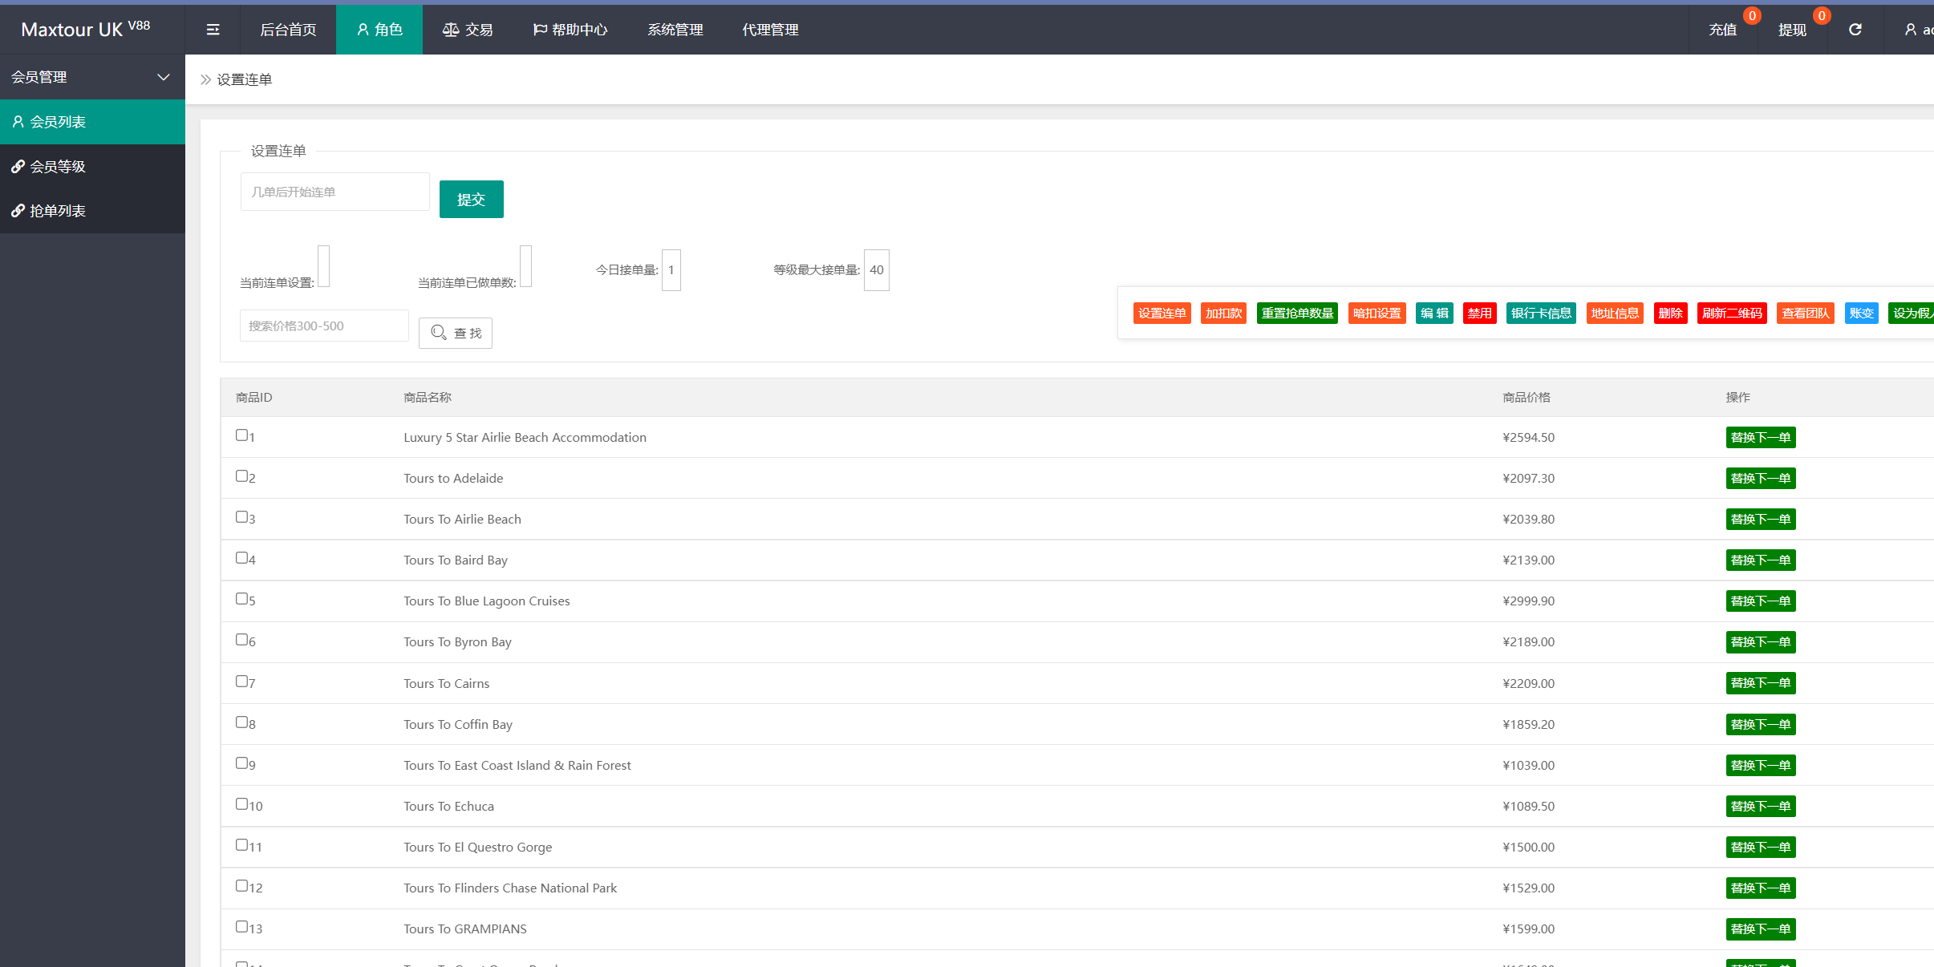Open the 代理管理 top menu

(x=770, y=30)
